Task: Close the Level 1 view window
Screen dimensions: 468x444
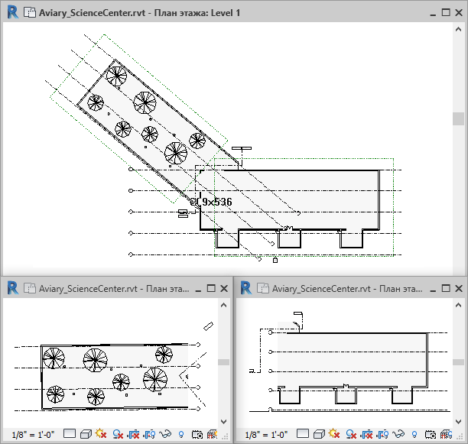Action: [459, 12]
